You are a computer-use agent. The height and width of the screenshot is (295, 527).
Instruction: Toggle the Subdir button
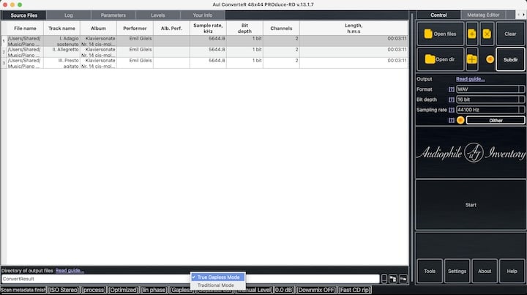point(510,59)
